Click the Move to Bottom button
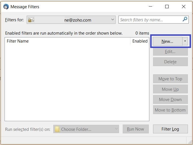This screenshot has width=193, height=145. 170,110
